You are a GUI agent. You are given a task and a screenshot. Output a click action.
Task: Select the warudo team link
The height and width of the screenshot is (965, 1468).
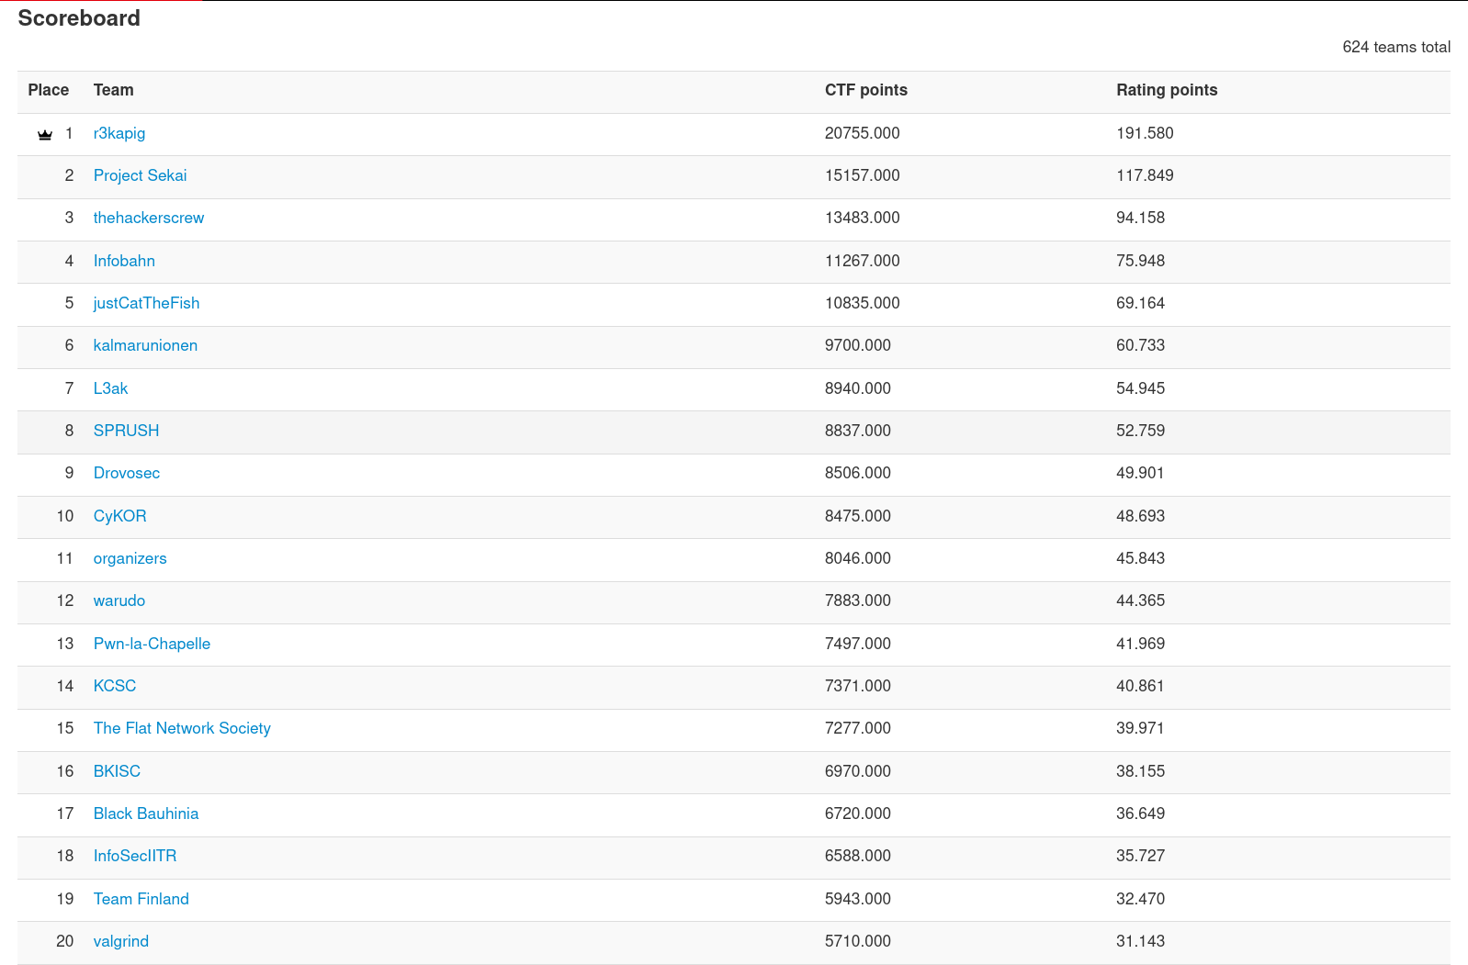(119, 600)
